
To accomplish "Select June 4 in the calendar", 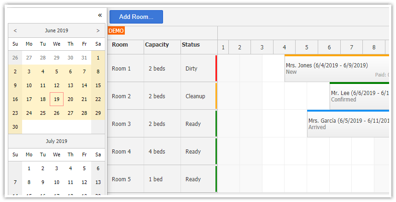I will (x=43, y=71).
